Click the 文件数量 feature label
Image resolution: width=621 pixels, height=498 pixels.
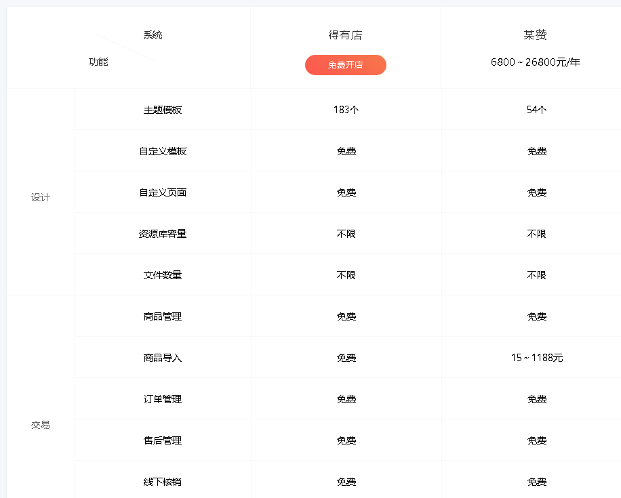tap(163, 275)
